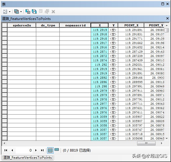Select the 道路_FeatureVerticesToPoints tab
This screenshot has width=171, height=162.
pyautogui.click(x=27, y=158)
